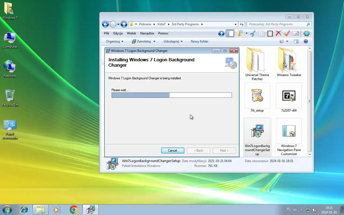Open Google Chrome from taskbar
The image size is (344, 215).
tap(74, 210)
